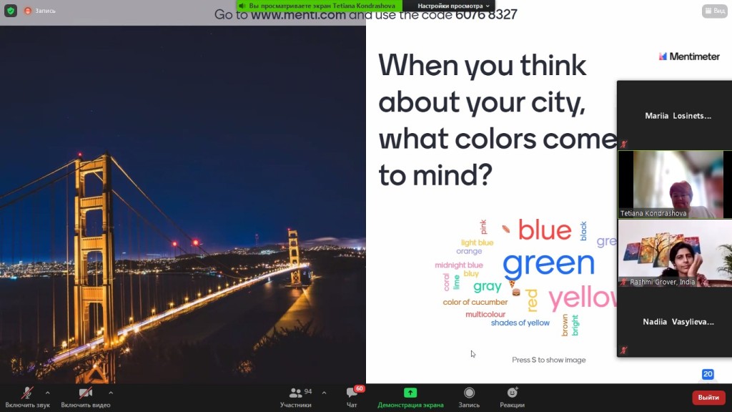
Task: Select Mariia Losinets participant tile
Action: click(x=675, y=115)
